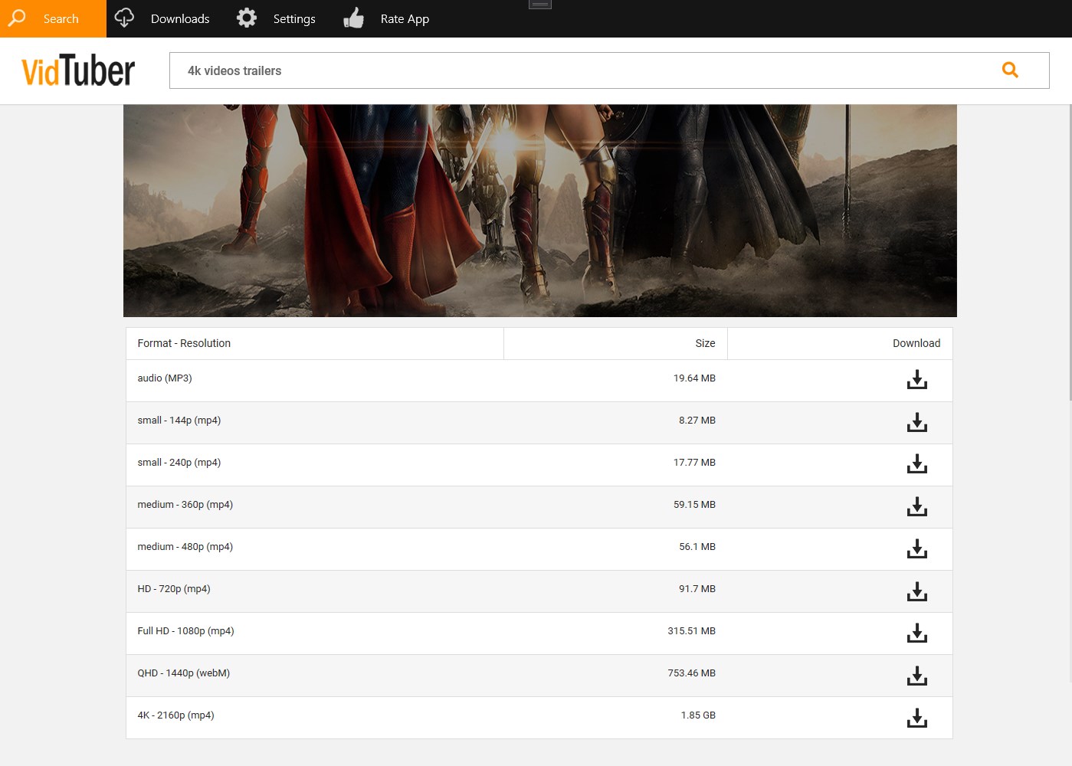Click the Settings gear icon

[246, 18]
